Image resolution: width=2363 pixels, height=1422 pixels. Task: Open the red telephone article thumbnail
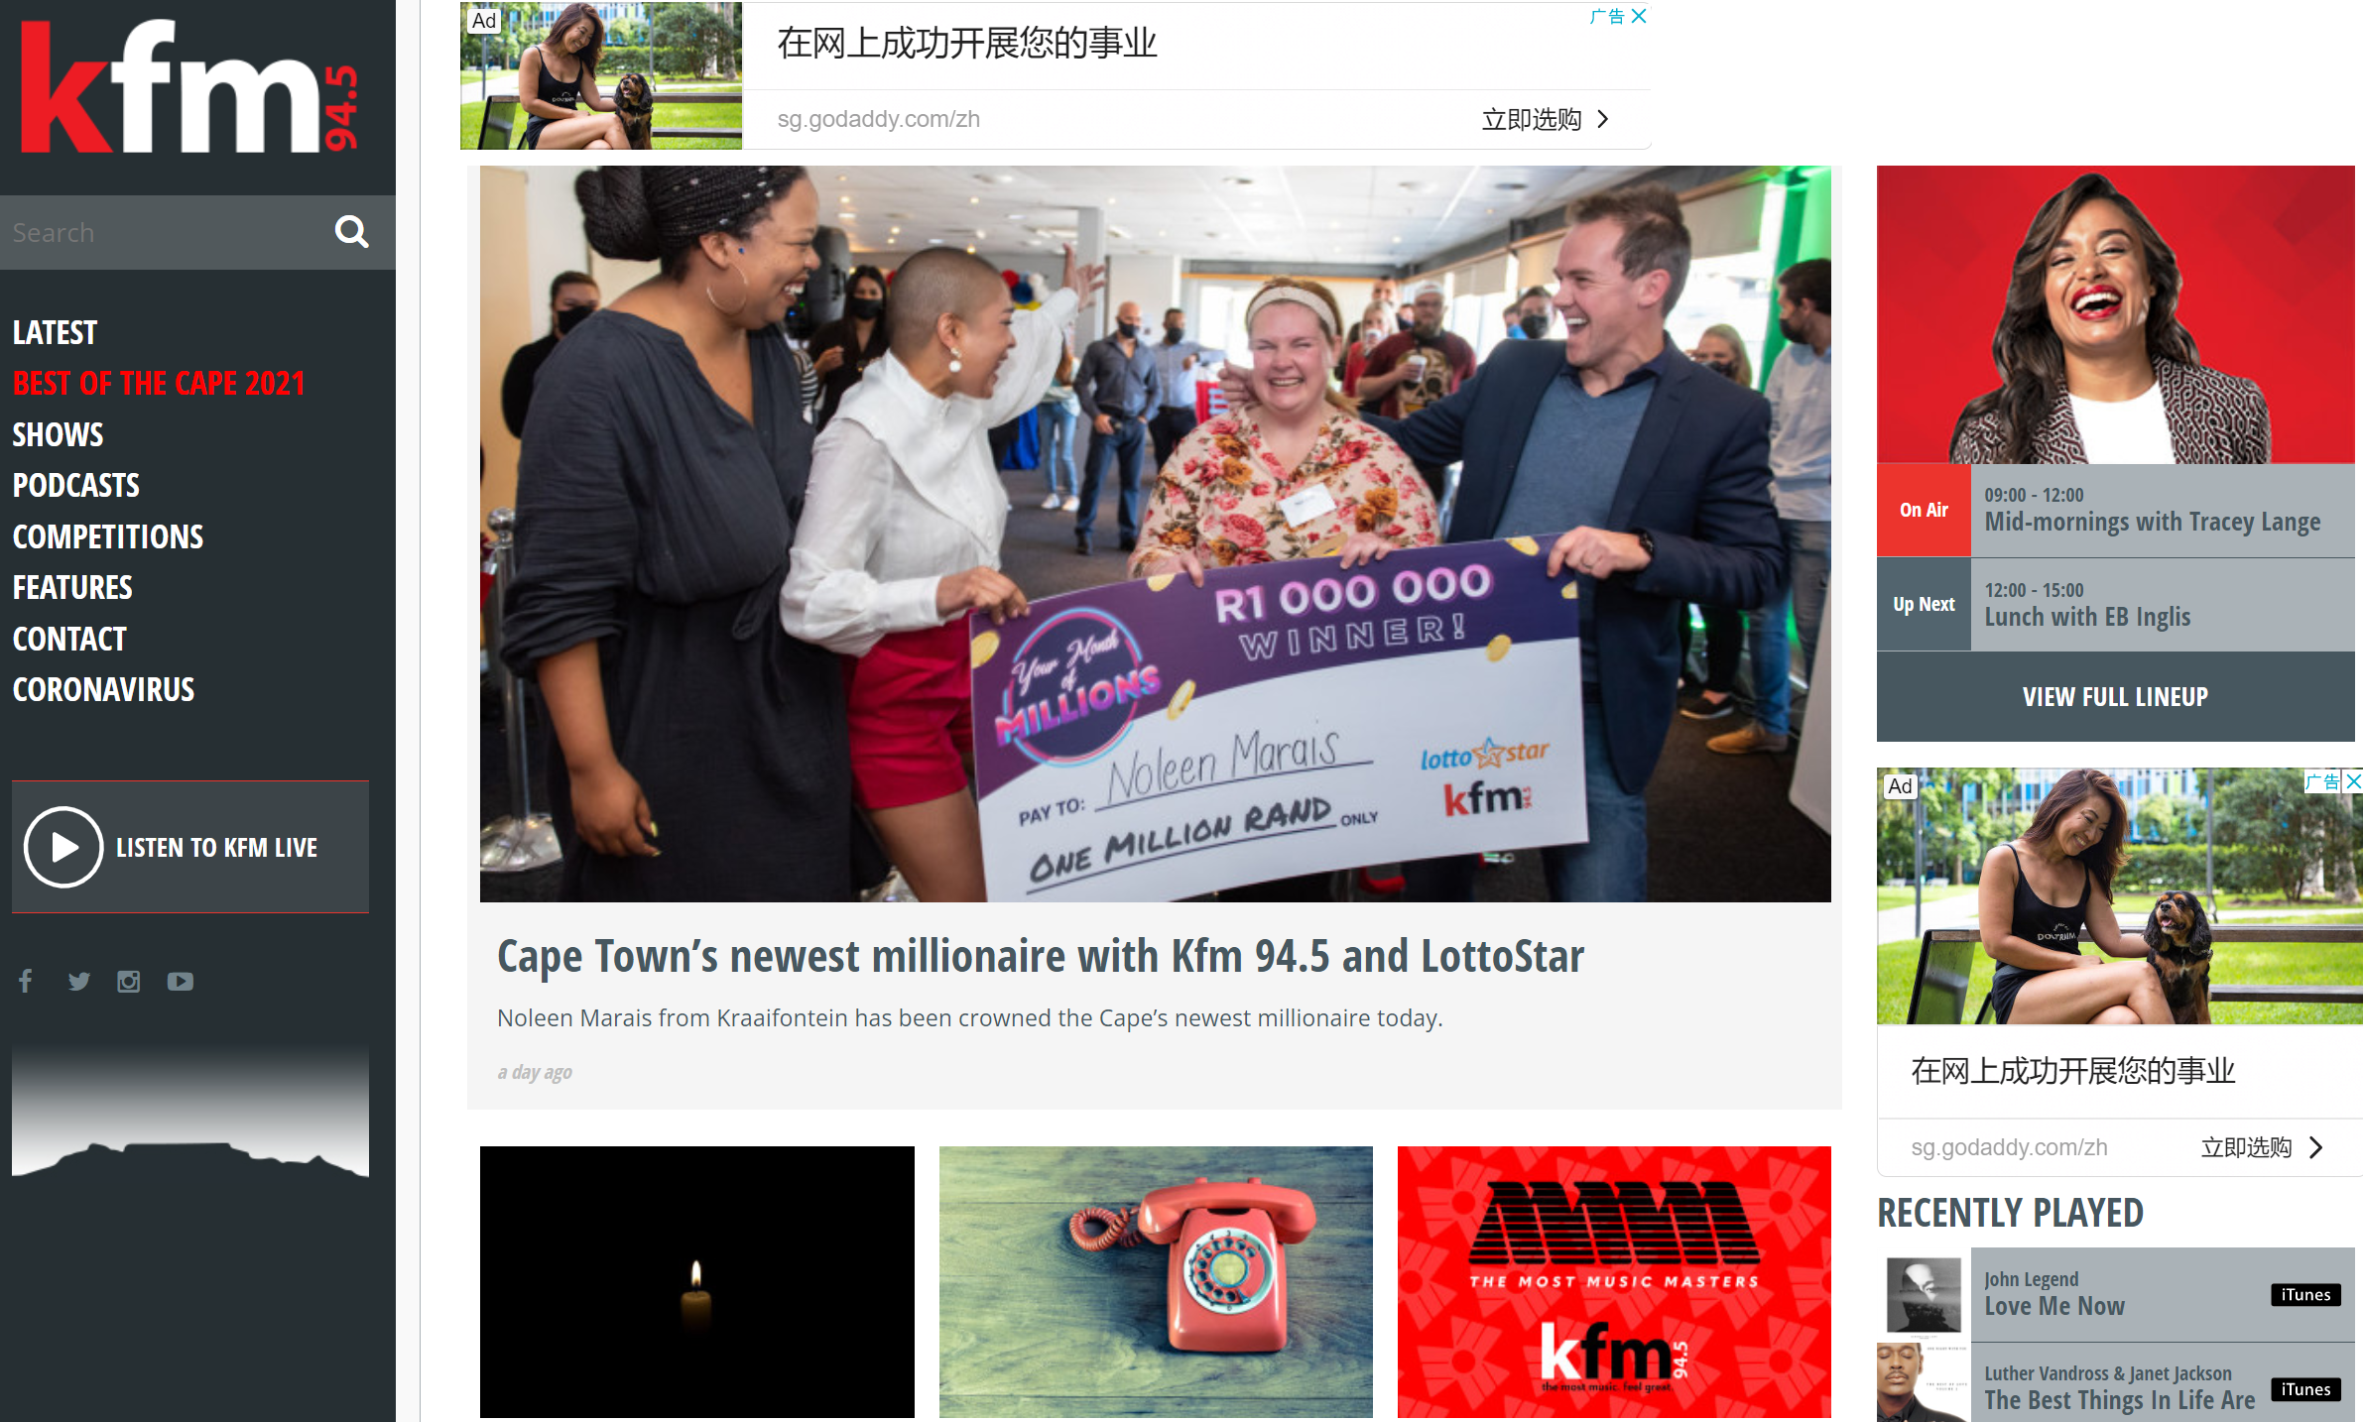(1156, 1282)
